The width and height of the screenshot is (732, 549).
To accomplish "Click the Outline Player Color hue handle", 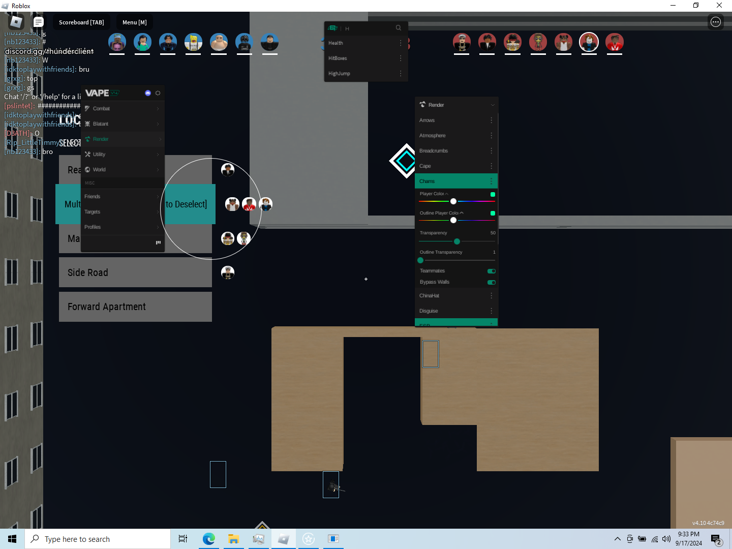I will (453, 220).
